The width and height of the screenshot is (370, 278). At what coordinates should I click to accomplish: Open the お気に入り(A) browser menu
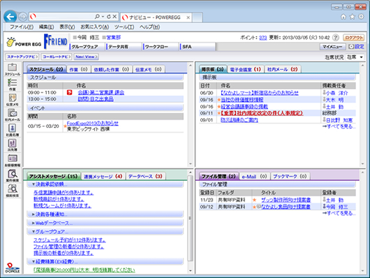[x=95, y=27]
